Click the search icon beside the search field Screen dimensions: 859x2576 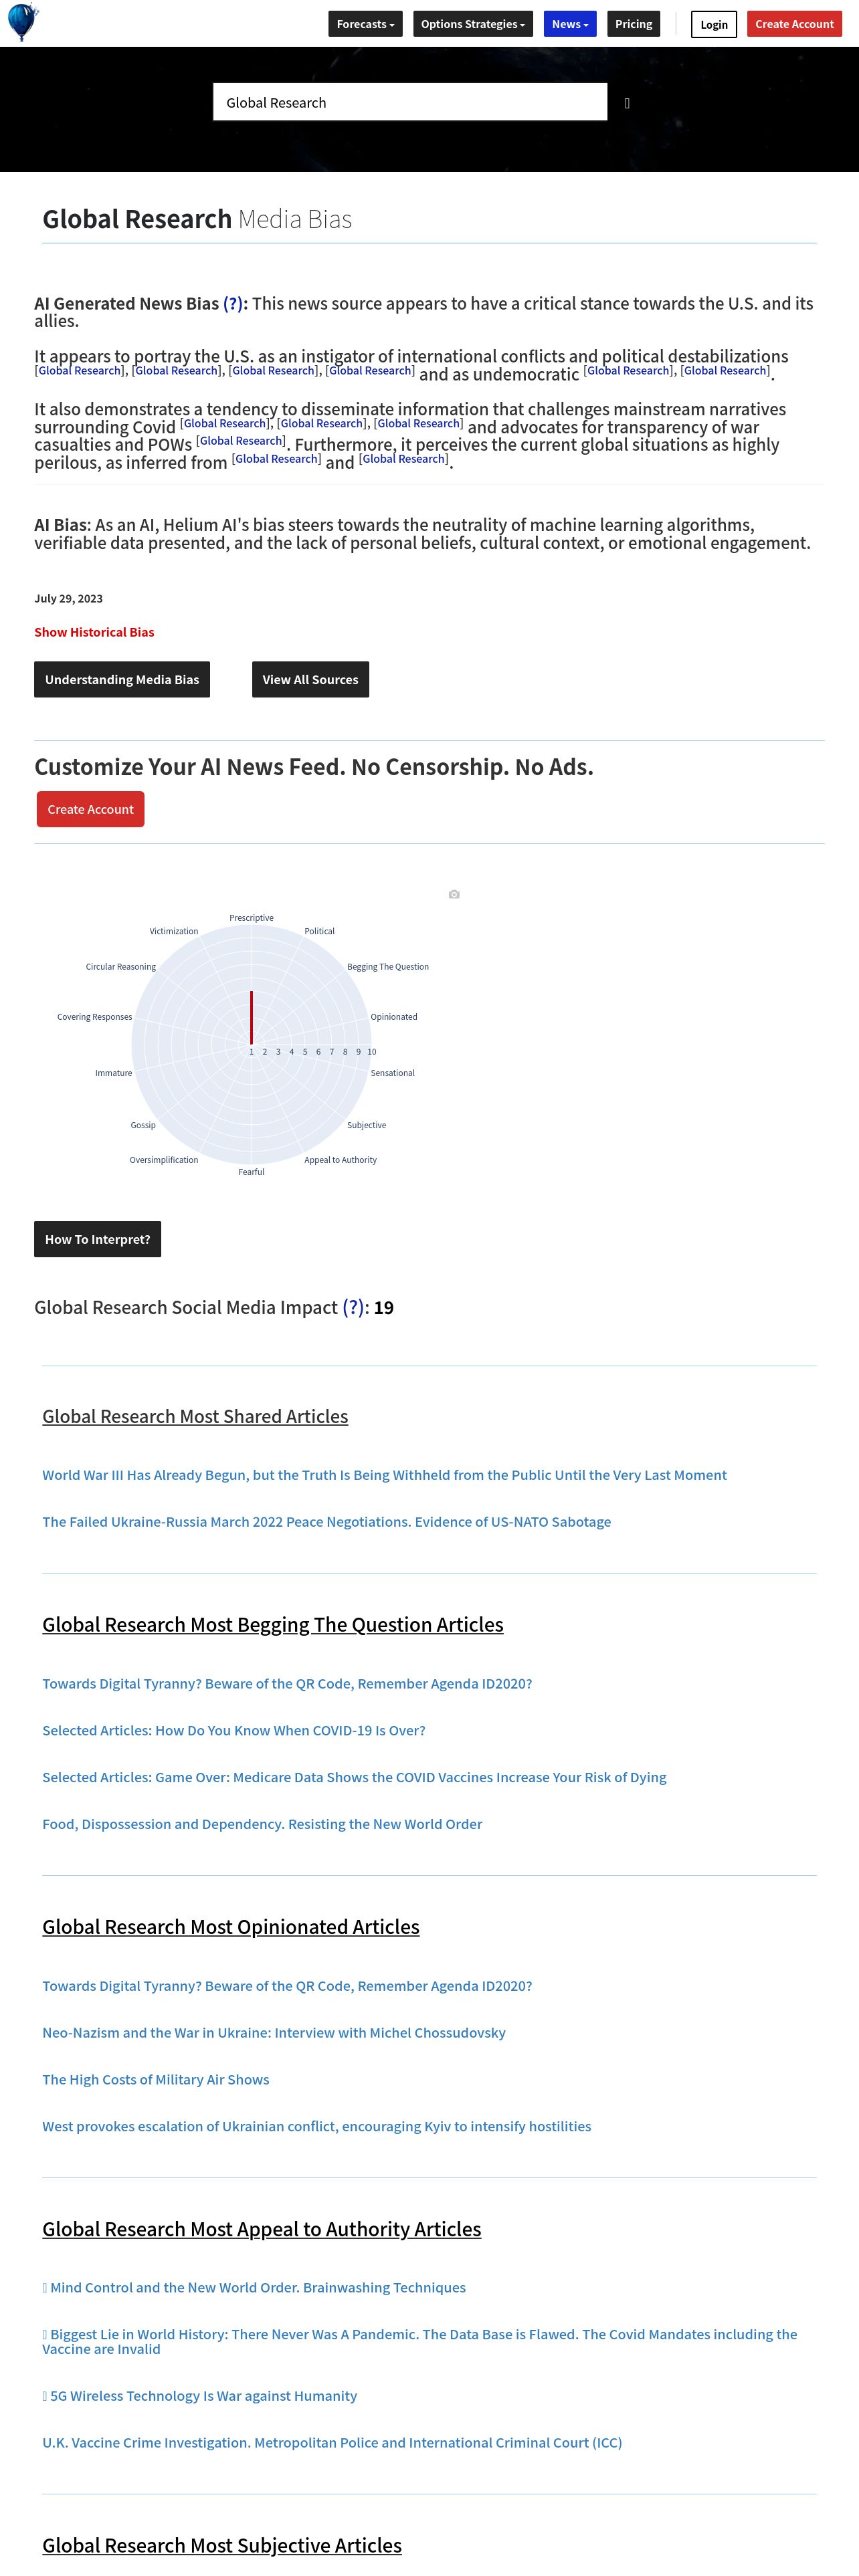627,103
